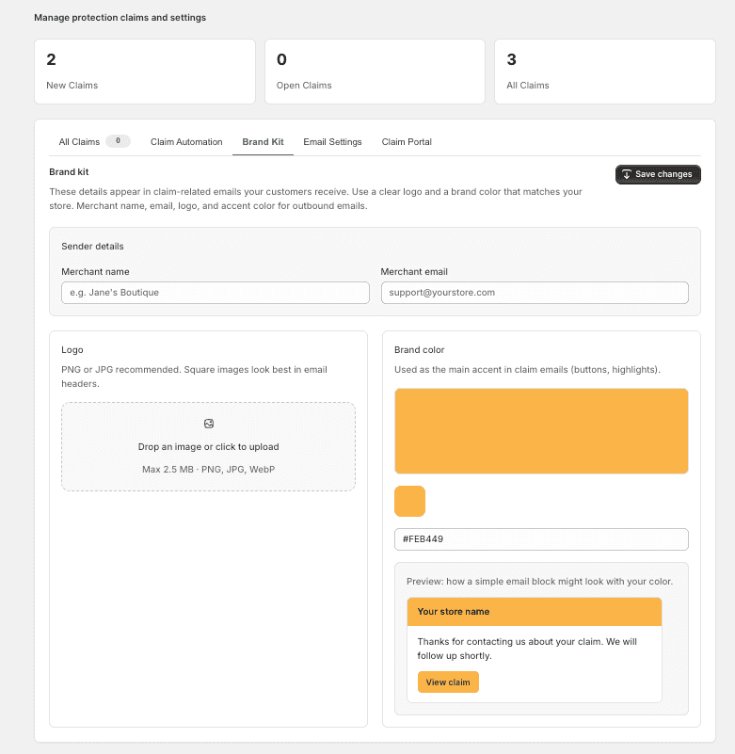
Task: Click the large orange brand color area
Action: (541, 431)
